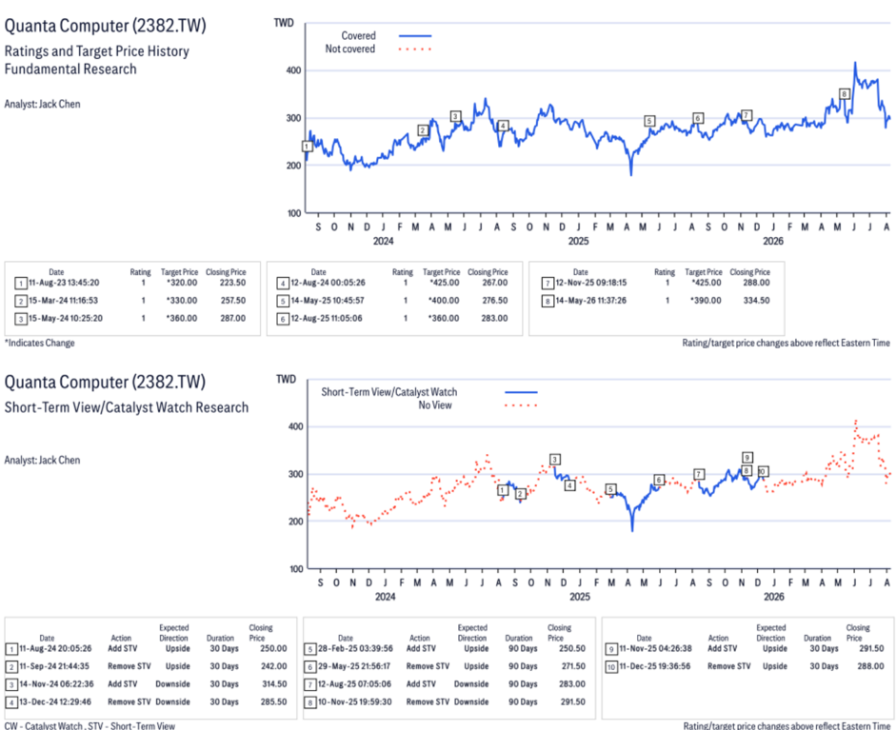Screen dimensions: 896x730
Task: Click marker 7 on the ratings history chart
Action: [747, 115]
